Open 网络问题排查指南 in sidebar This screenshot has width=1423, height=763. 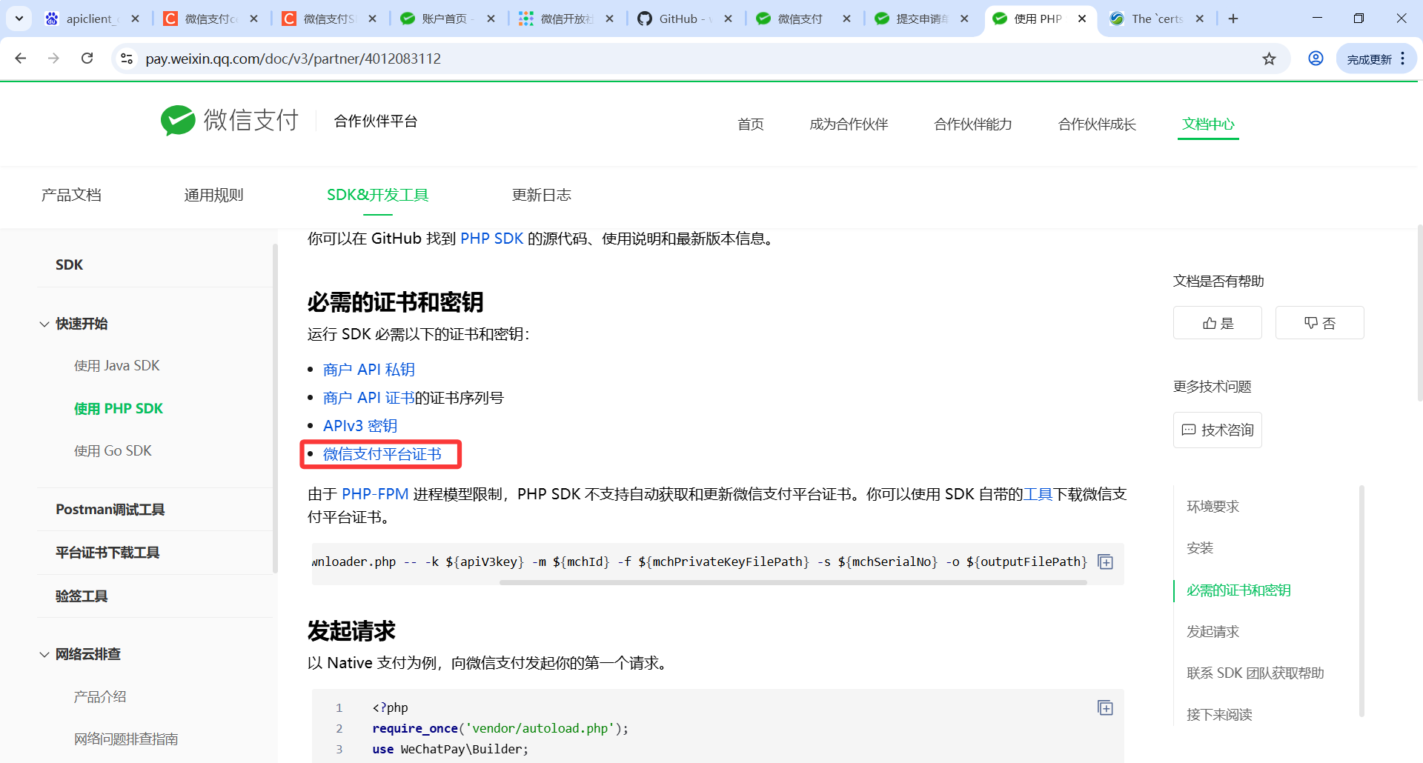(x=125, y=739)
